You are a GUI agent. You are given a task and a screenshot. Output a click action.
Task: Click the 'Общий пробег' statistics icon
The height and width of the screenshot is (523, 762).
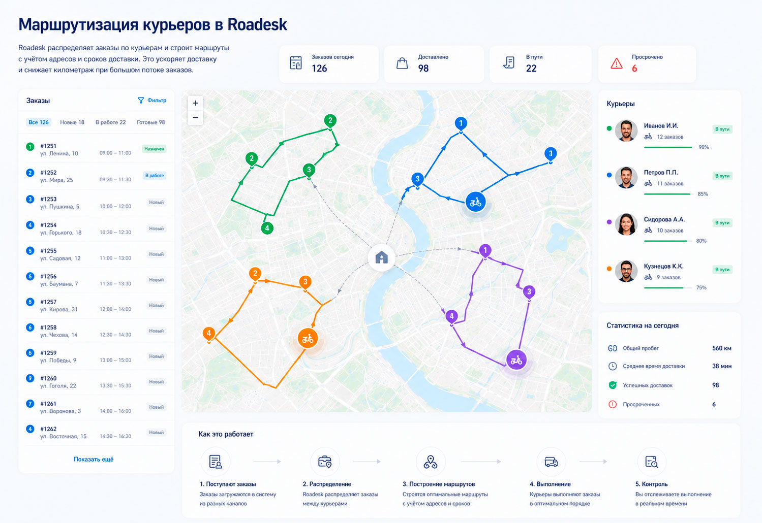pos(613,348)
